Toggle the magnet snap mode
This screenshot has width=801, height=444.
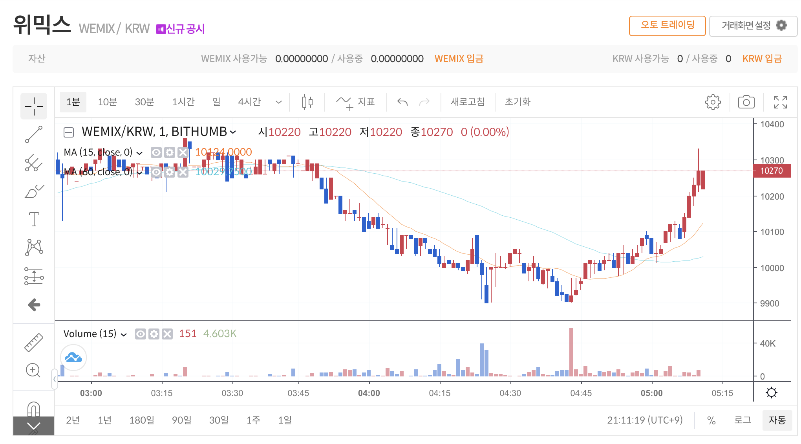[34, 409]
